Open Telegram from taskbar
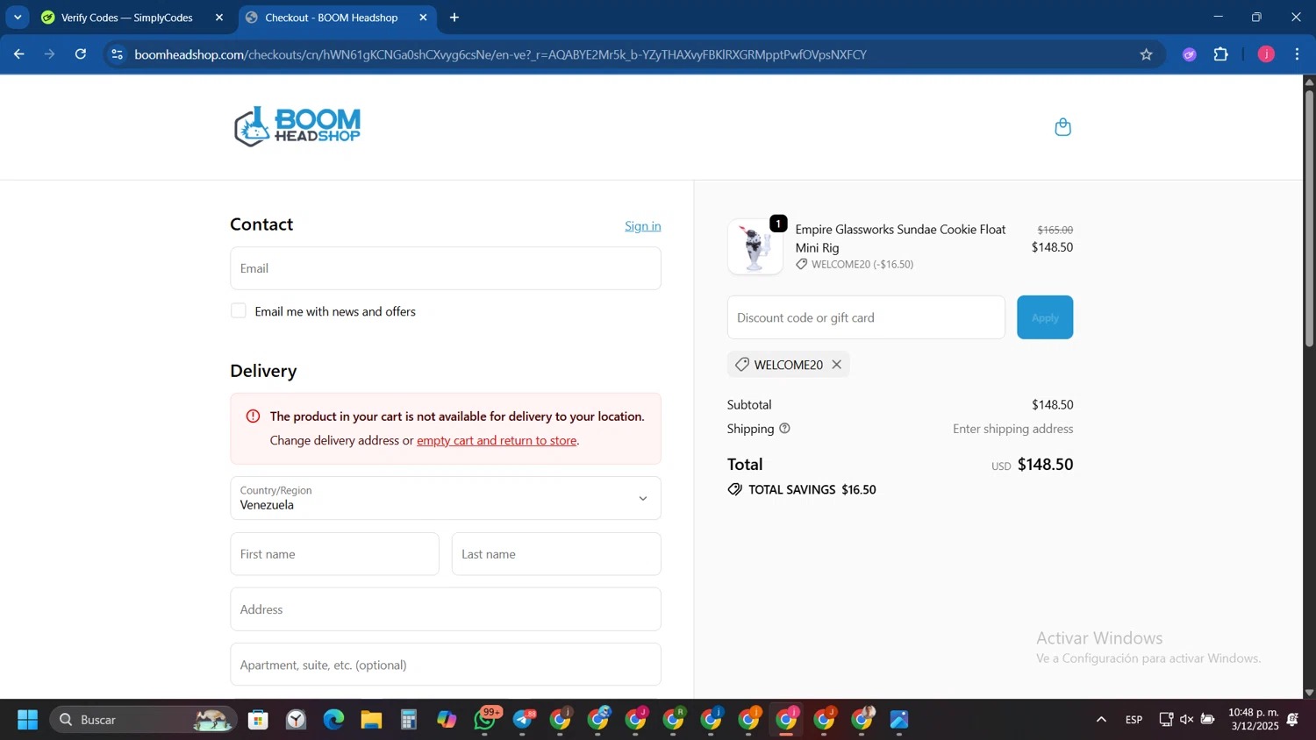The width and height of the screenshot is (1316, 740). pos(524,720)
